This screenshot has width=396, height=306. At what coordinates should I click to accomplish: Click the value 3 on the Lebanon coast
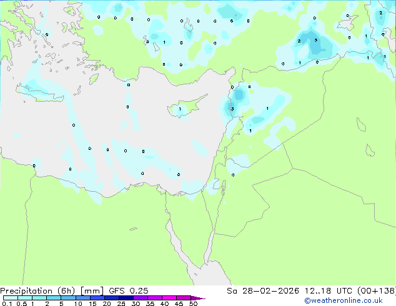pyautogui.click(x=232, y=109)
